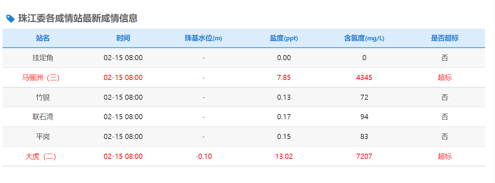This screenshot has height=183, width=495.
Task: Select the 挂定角 station name
Action: pos(43,58)
